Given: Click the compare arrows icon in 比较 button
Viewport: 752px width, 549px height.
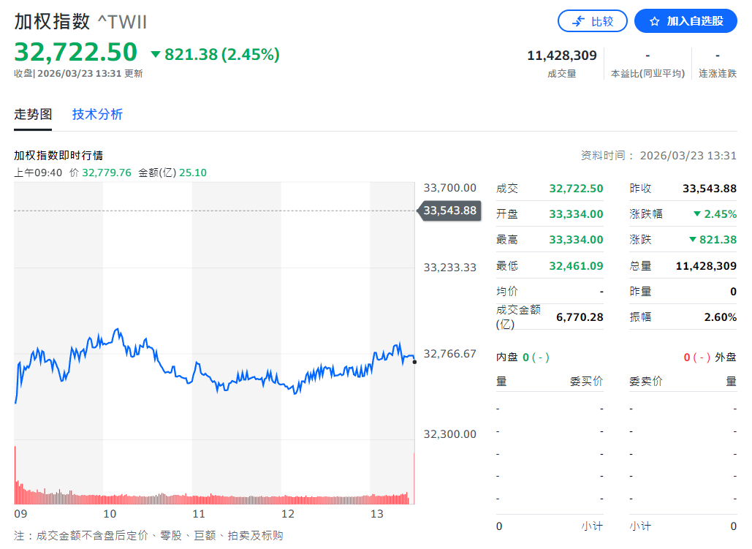Looking at the screenshot, I should click(578, 21).
